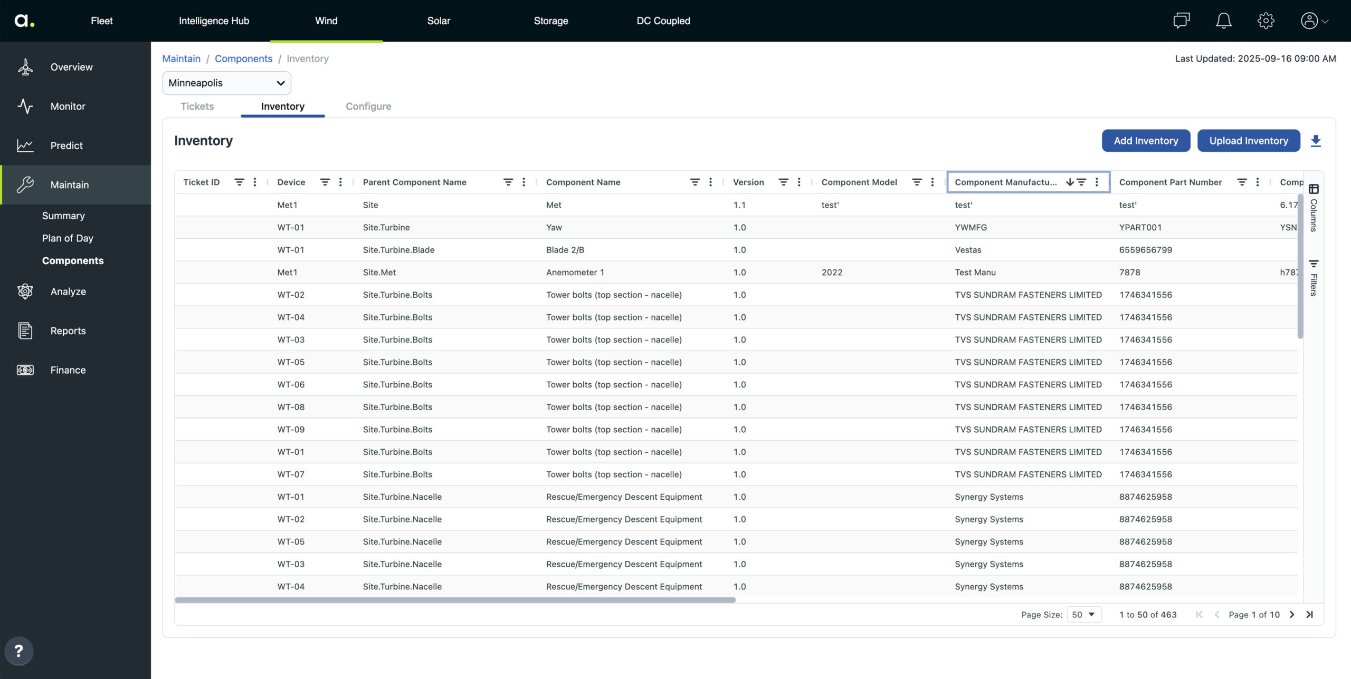This screenshot has width=1351, height=679.
Task: Expand the user account menu
Action: click(1314, 21)
